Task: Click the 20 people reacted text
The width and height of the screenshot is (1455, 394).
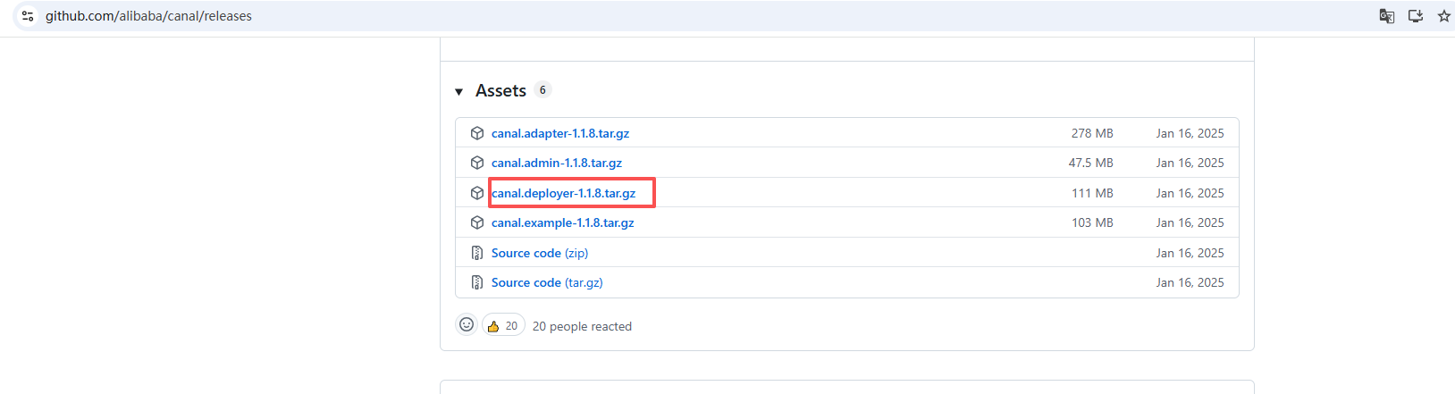Action: 582,326
